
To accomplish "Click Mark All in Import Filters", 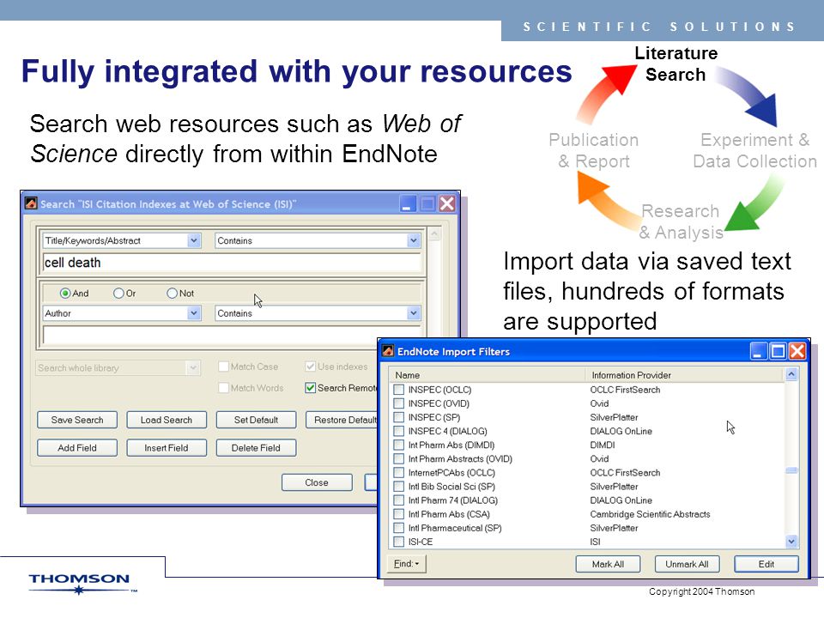I will (x=608, y=564).
